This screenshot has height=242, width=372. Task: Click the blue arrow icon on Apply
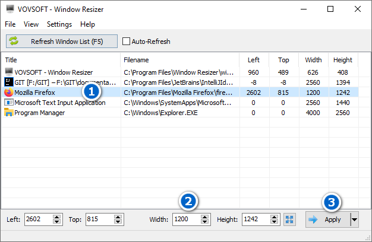313,219
